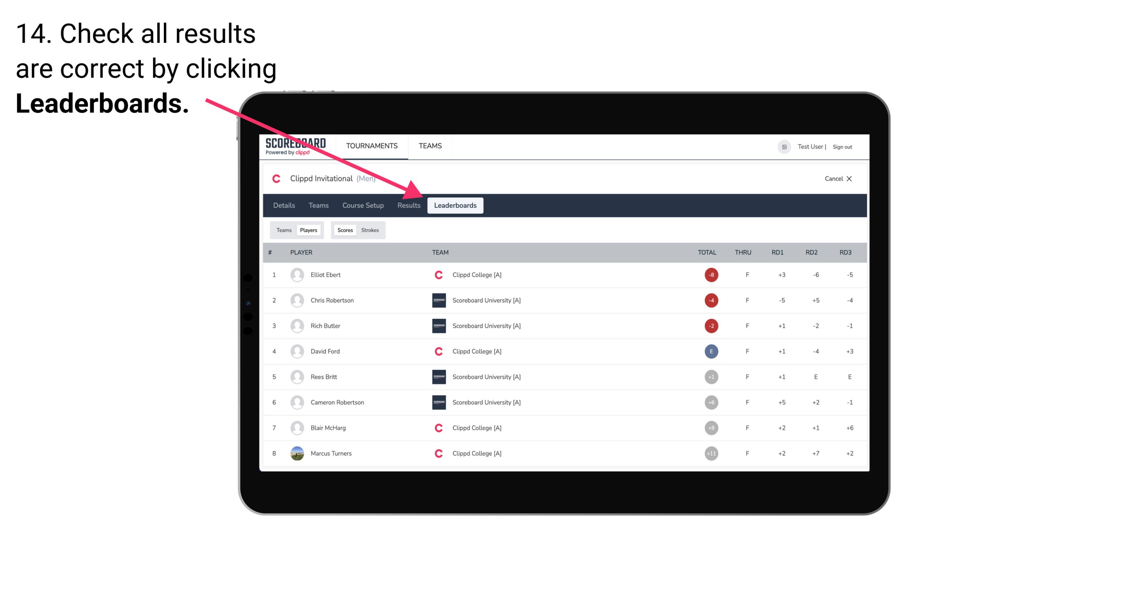This screenshot has width=1127, height=606.
Task: Click the Clippd College icon next to Marcus Turners
Action: pyautogui.click(x=437, y=453)
